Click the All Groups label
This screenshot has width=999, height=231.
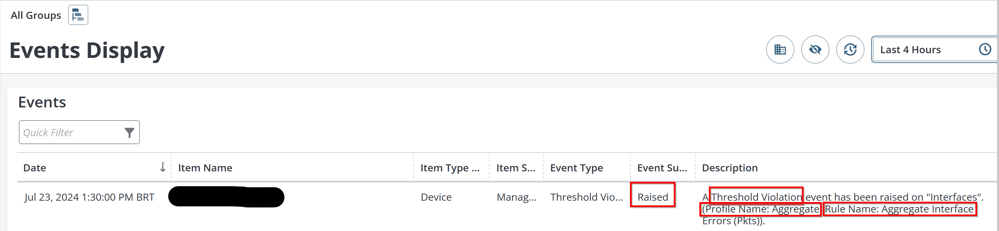[x=36, y=15]
